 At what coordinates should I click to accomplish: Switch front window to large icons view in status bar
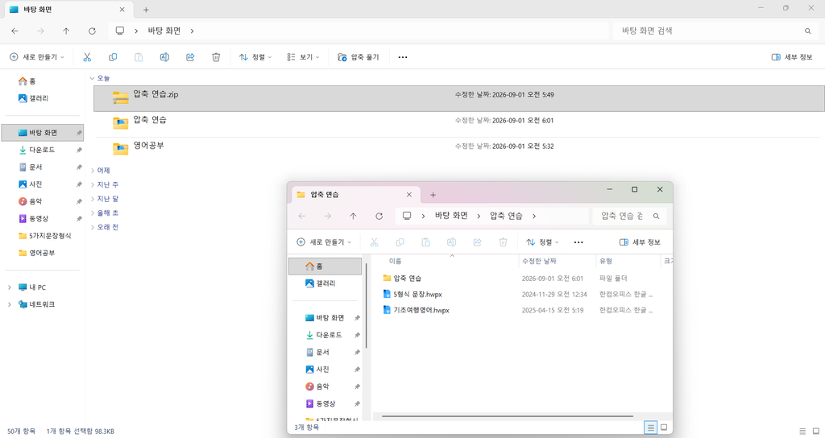point(664,428)
